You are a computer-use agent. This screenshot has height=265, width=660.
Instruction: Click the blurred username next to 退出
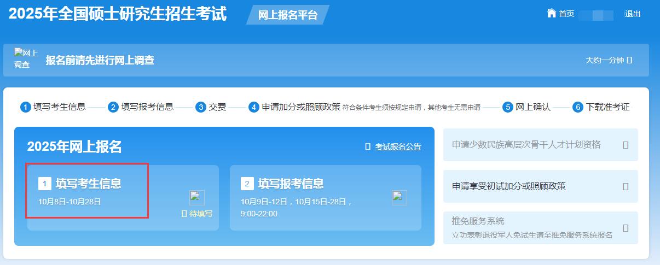coord(596,15)
